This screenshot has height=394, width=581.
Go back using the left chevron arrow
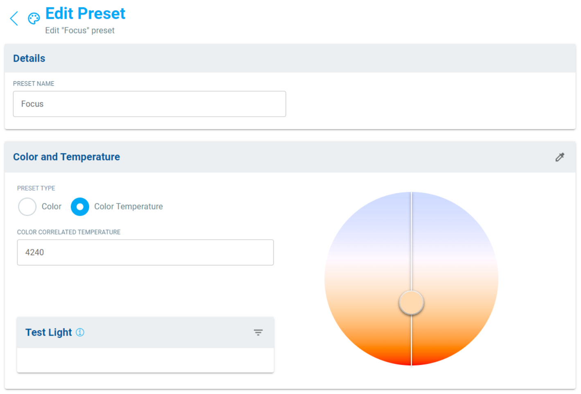point(14,18)
